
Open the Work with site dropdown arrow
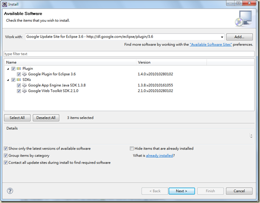tap(222, 37)
